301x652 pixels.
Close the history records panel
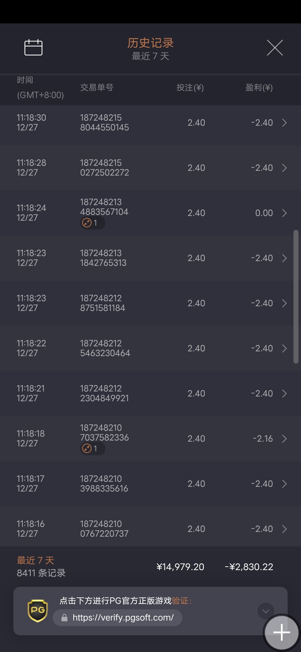tap(275, 48)
